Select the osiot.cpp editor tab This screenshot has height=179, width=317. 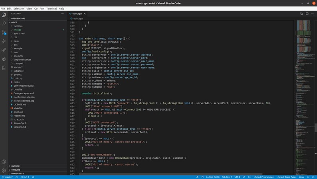[x=77, y=14]
